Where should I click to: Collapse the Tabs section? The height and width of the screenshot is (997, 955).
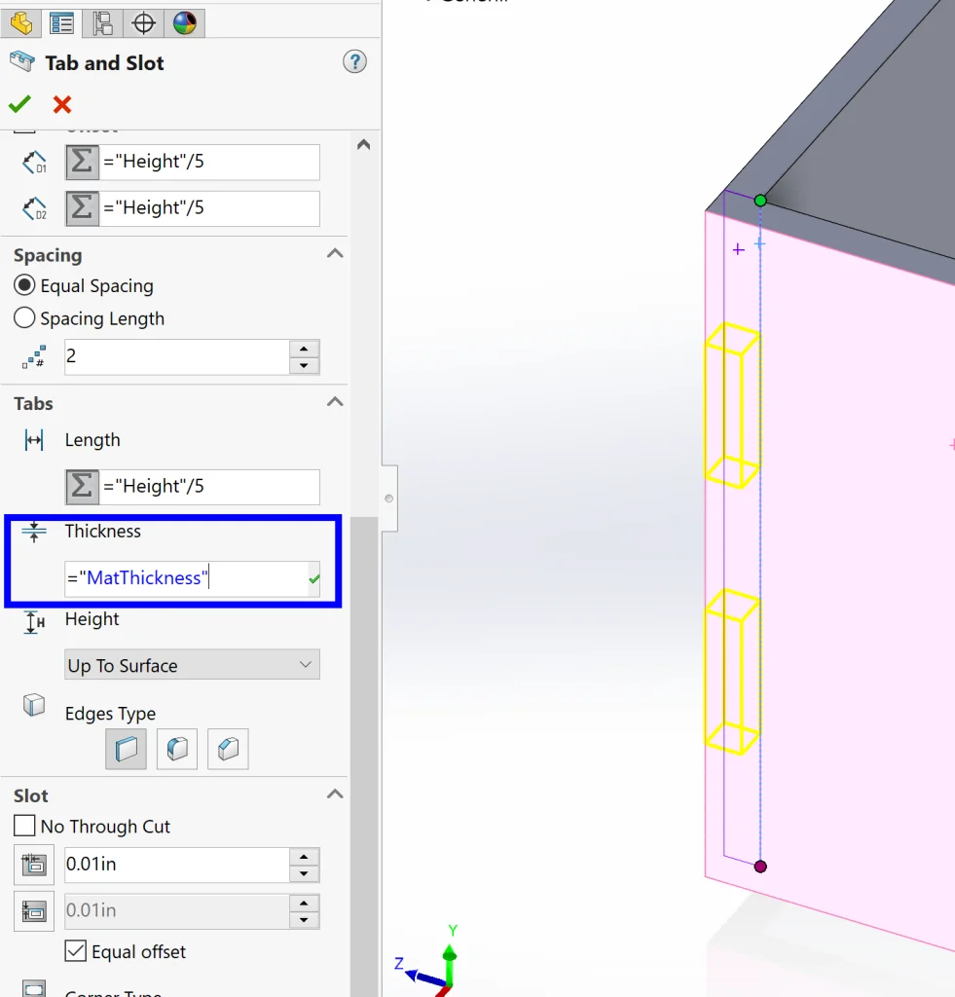tap(335, 402)
